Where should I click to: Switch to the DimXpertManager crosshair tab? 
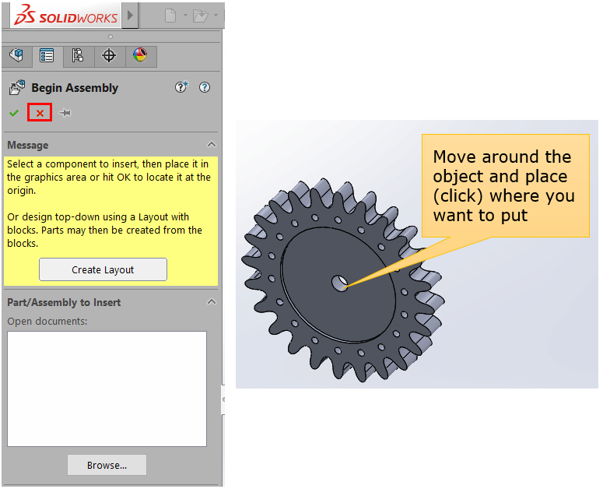tap(109, 56)
